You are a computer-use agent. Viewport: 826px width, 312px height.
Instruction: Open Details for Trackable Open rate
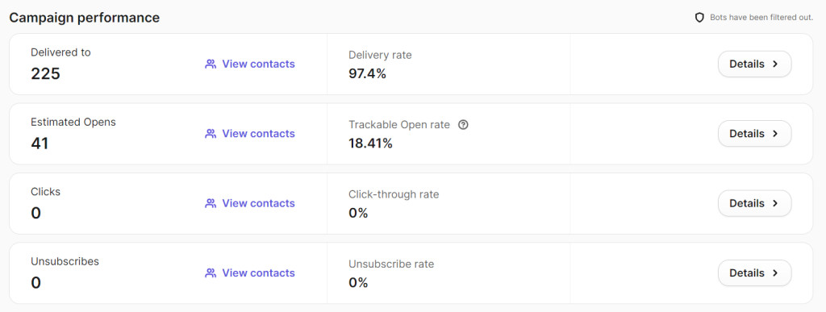tap(754, 134)
